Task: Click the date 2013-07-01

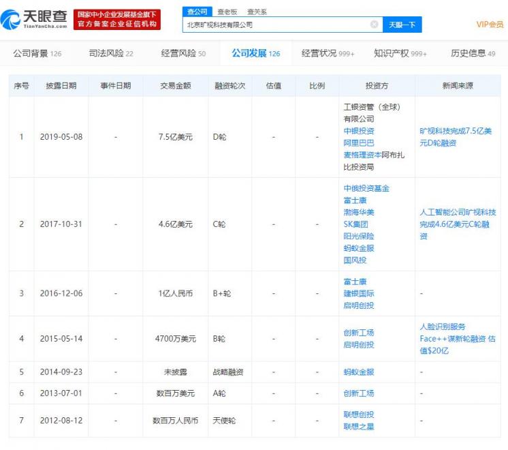Action: pos(61,393)
